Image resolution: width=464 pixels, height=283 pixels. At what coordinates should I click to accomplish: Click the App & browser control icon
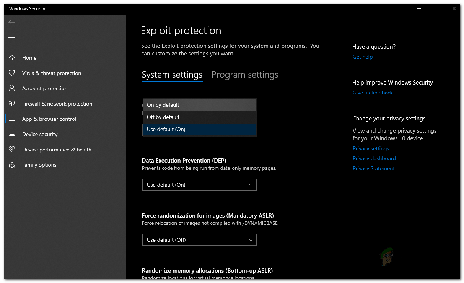(12, 119)
